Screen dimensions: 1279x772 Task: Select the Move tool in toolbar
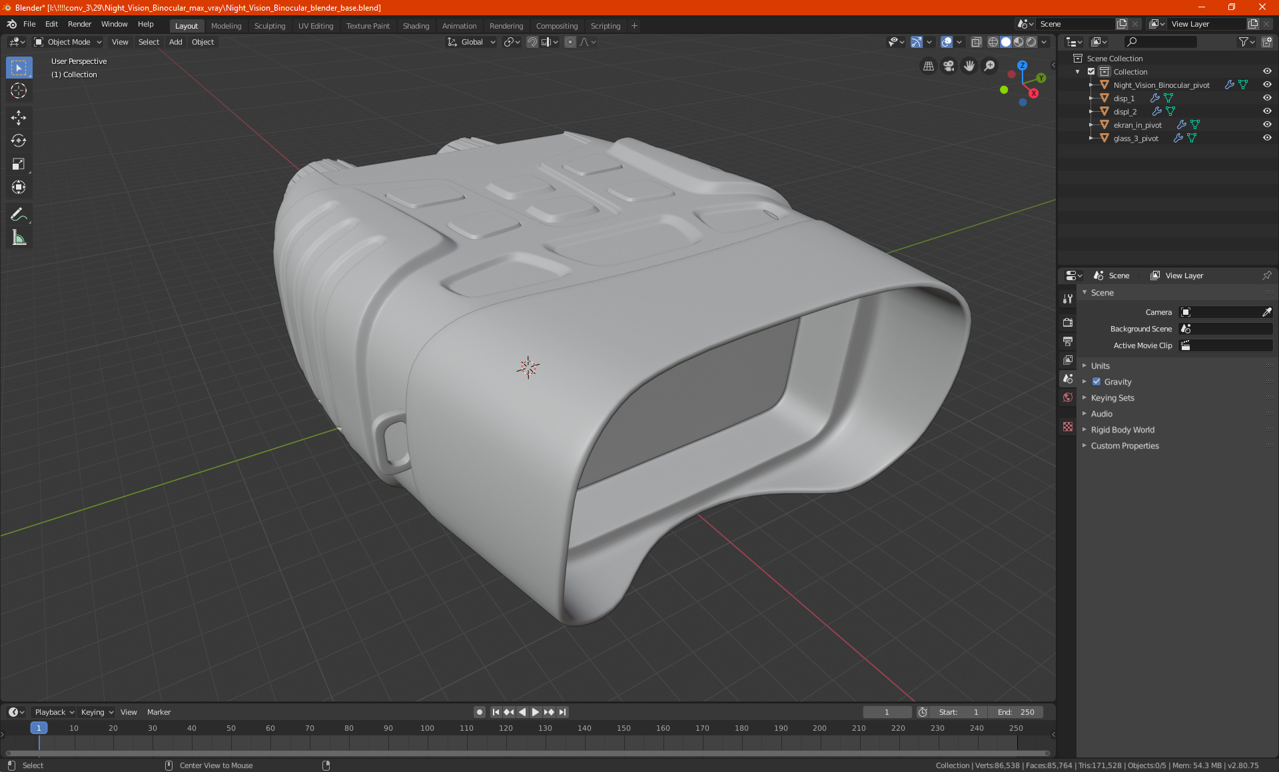(x=19, y=118)
